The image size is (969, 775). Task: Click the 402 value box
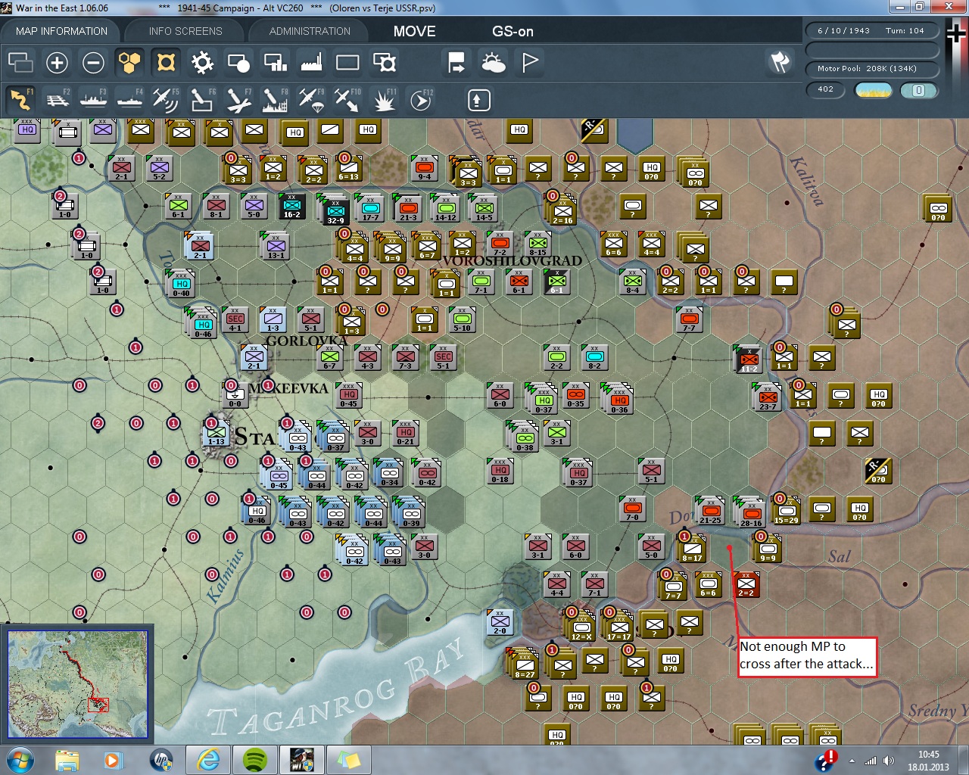pos(826,89)
